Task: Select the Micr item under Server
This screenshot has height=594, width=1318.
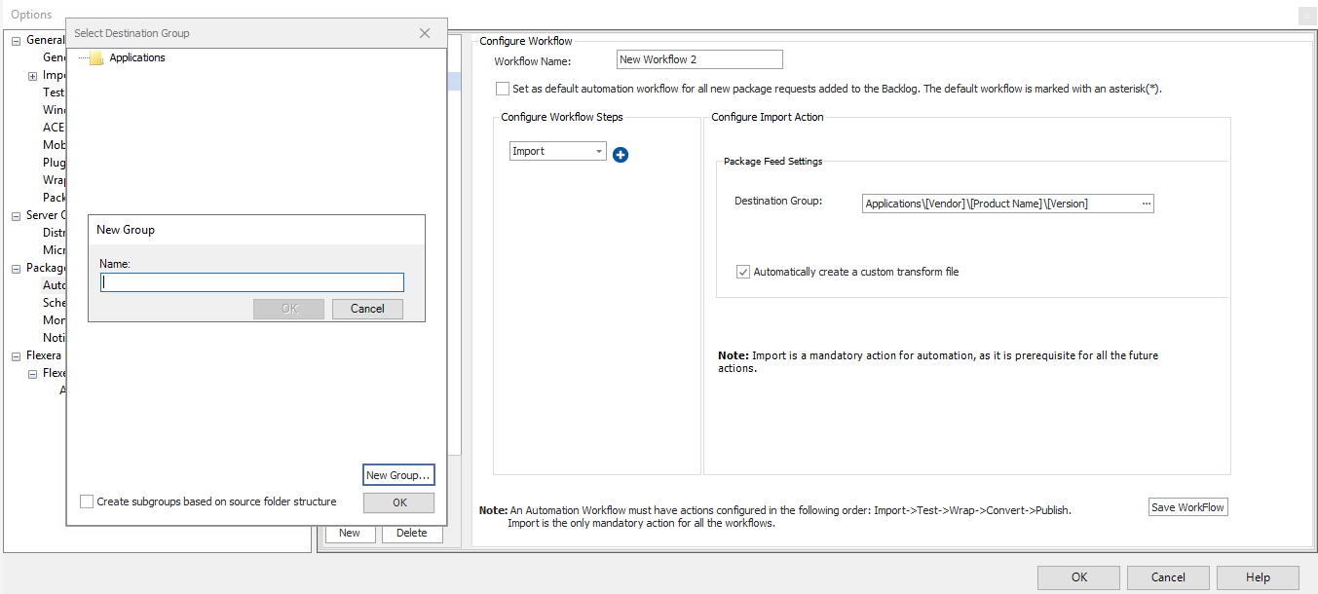Action: 54,251
